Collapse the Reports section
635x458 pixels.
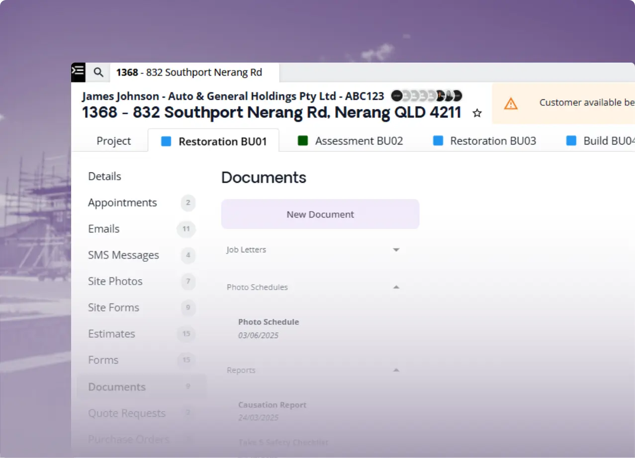point(396,370)
